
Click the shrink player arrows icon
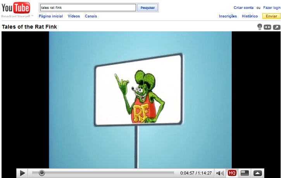click(267, 27)
